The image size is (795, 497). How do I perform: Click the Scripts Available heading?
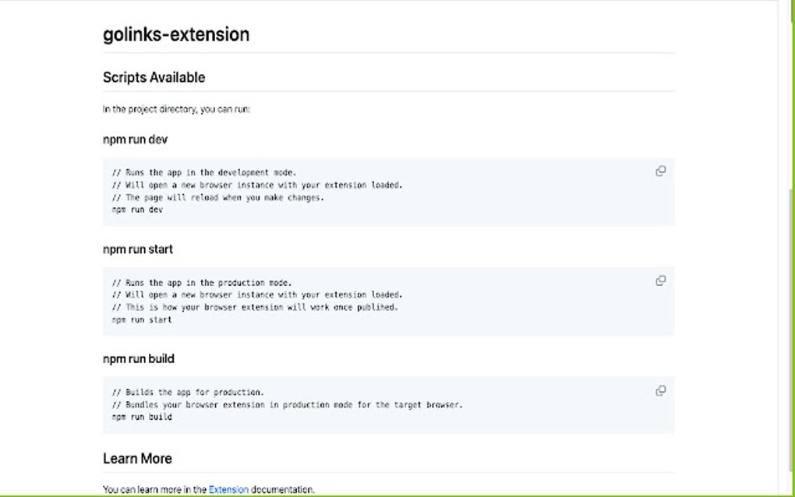pos(154,77)
